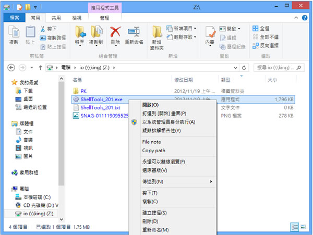The height and width of the screenshot is (235, 313).
Task: Click Paste shortcut (貼上捷徑) in ribbon
Action: pyautogui.click(x=53, y=47)
